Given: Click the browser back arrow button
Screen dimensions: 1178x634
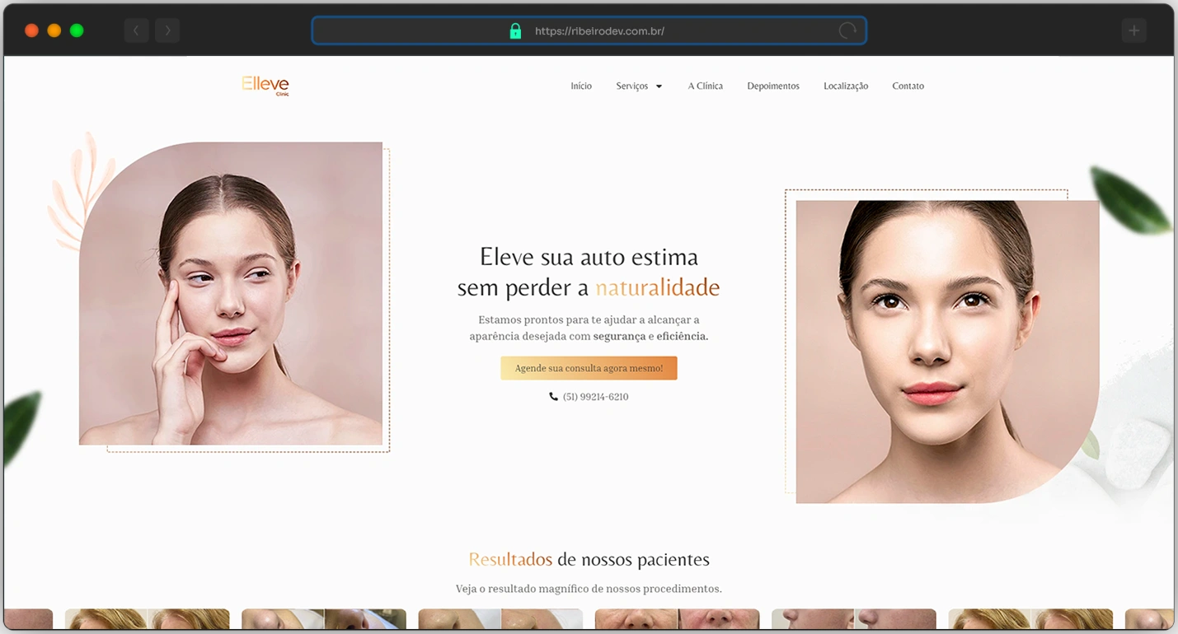Looking at the screenshot, I should pyautogui.click(x=136, y=31).
